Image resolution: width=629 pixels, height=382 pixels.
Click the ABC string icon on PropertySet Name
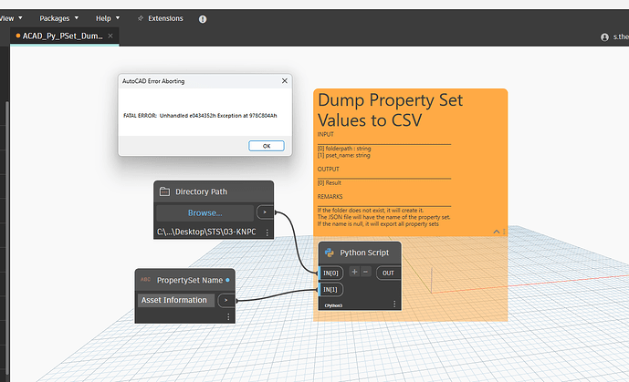click(x=146, y=280)
